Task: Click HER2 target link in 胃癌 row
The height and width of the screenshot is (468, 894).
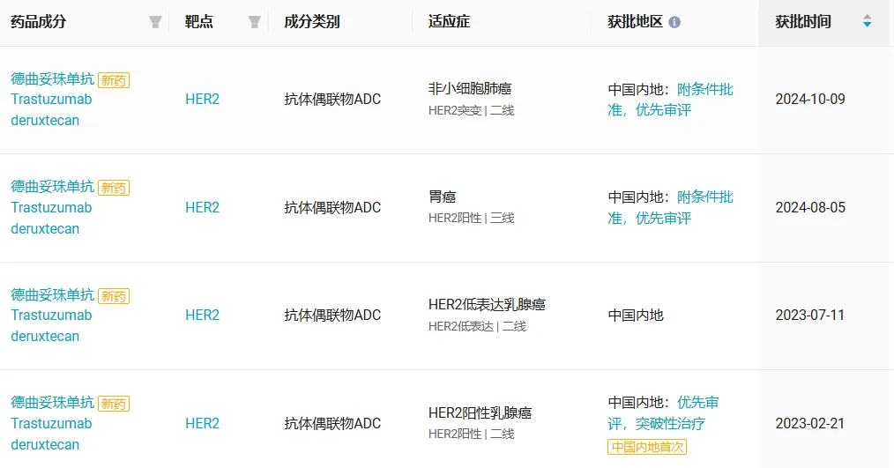Action: click(202, 208)
